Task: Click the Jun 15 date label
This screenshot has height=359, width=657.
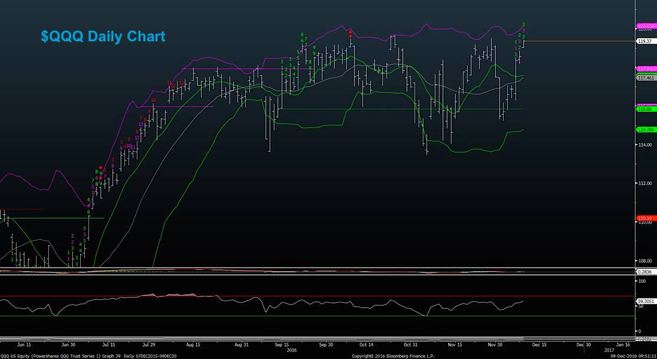Action: [23, 345]
